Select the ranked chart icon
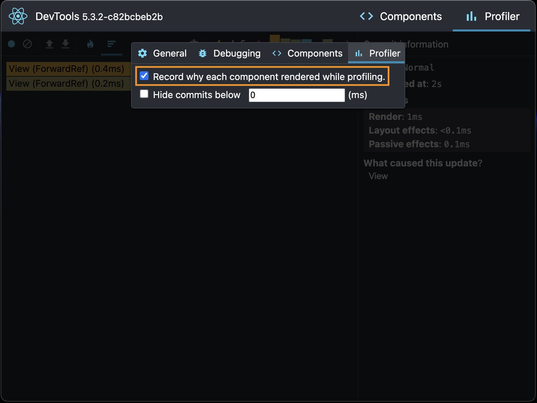Screen dimensions: 537x403 click(x=111, y=44)
